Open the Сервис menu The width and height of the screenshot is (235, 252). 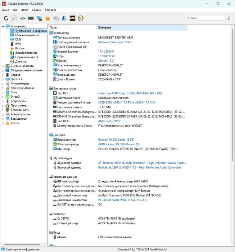tap(37, 10)
